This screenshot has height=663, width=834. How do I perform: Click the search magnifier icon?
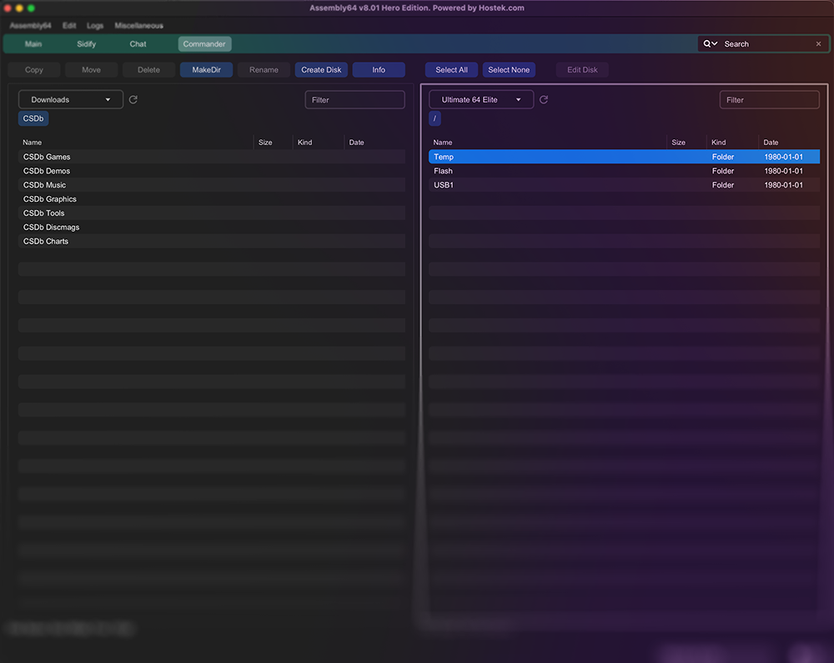coord(708,44)
